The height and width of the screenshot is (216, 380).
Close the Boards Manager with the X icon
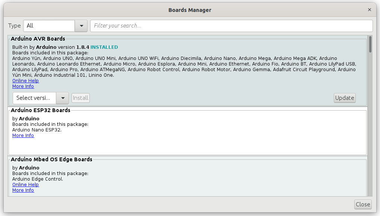tap(369, 10)
